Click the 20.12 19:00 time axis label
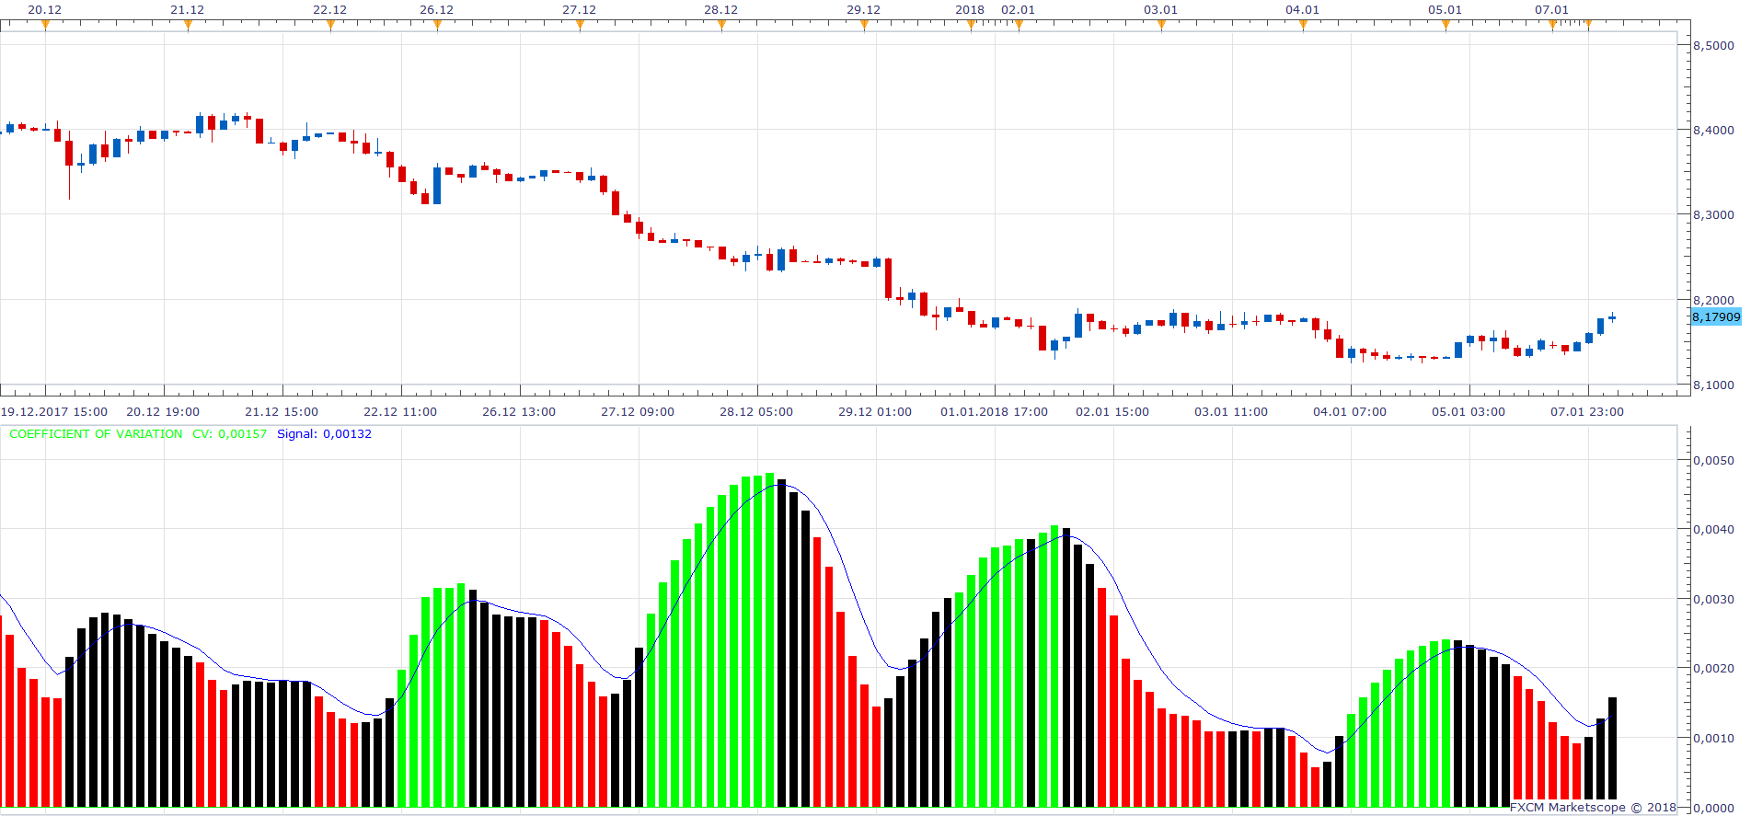 coord(163,411)
